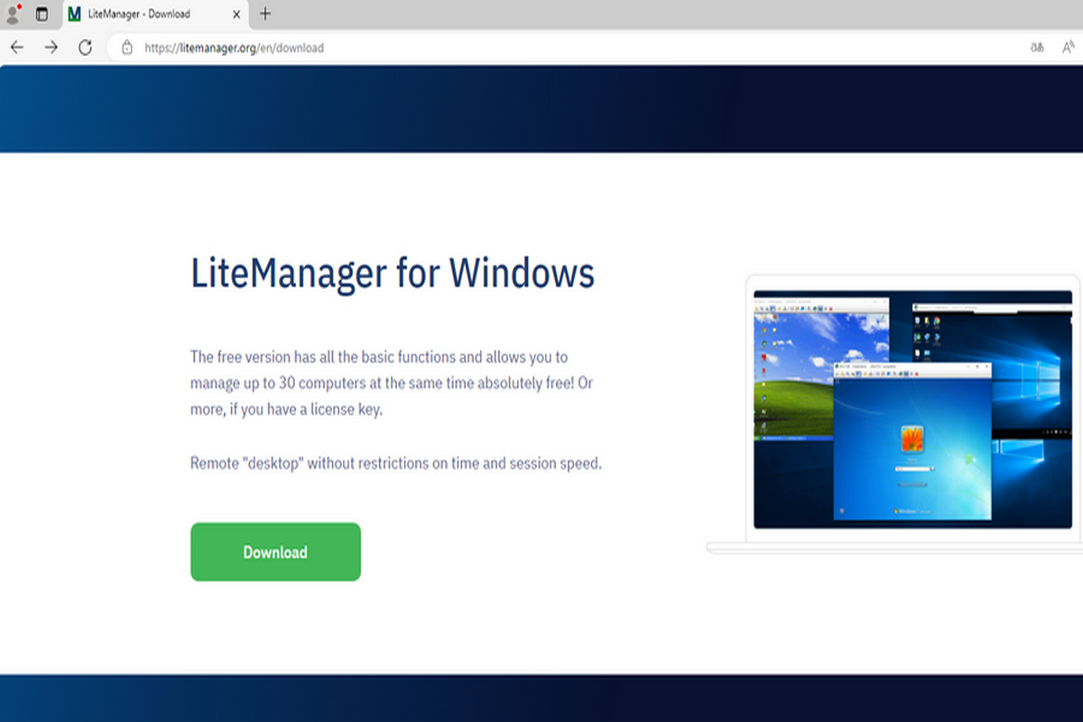Open the tab actions menu icon
This screenshot has width=1083, height=722.
coord(42,14)
